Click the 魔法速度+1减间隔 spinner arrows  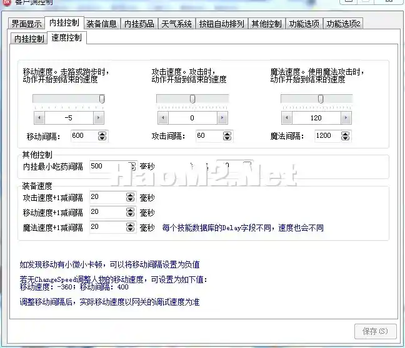(x=131, y=227)
